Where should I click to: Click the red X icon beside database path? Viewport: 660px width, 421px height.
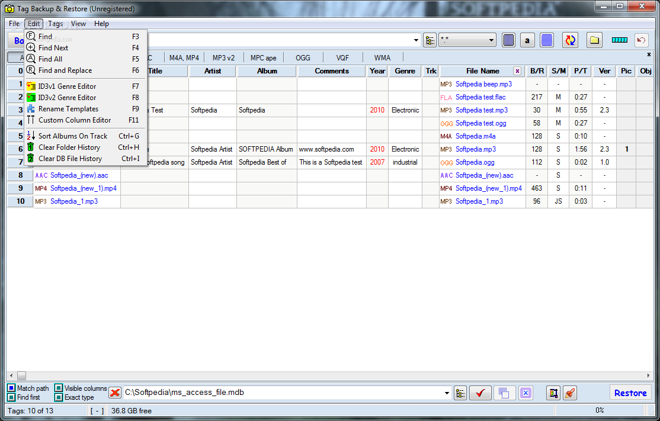click(x=114, y=393)
